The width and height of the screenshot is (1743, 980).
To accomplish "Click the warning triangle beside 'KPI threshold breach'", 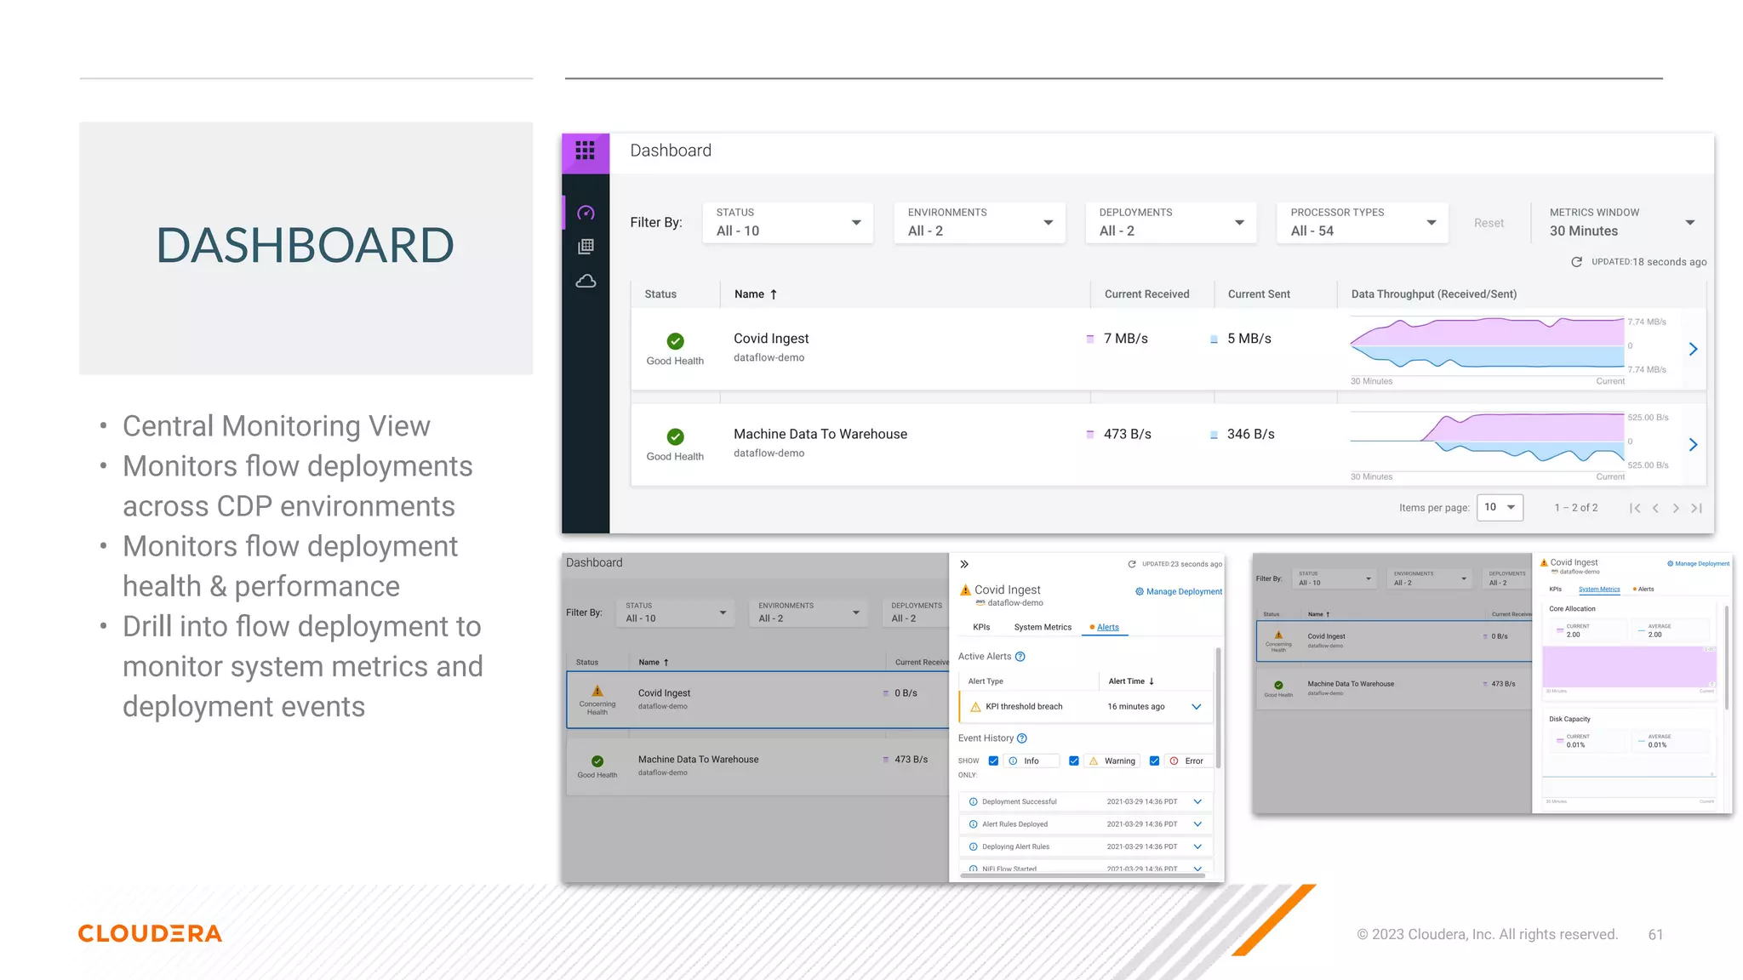I will (x=975, y=707).
